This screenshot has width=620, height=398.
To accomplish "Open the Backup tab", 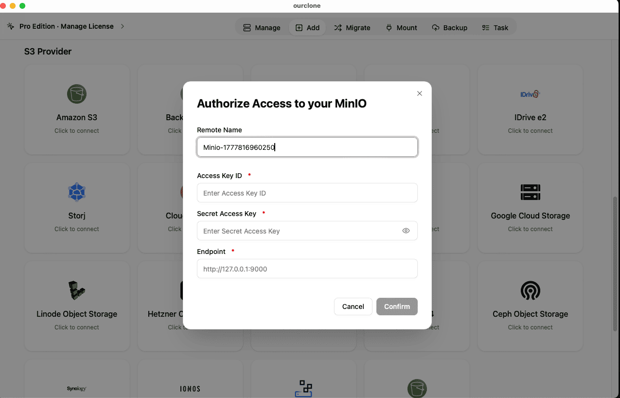I will (450, 28).
